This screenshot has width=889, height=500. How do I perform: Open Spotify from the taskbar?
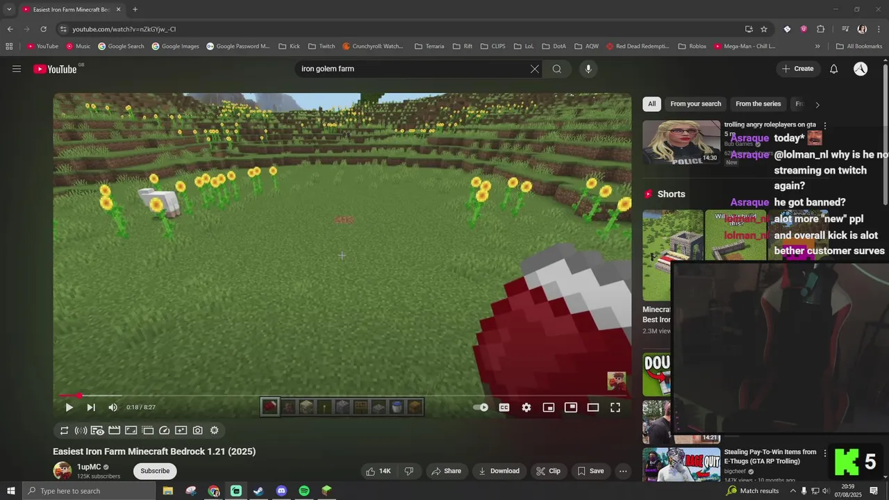304,491
